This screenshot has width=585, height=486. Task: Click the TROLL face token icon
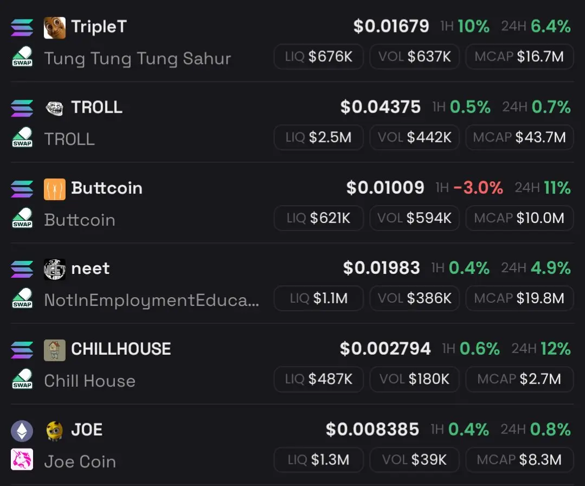tap(54, 108)
